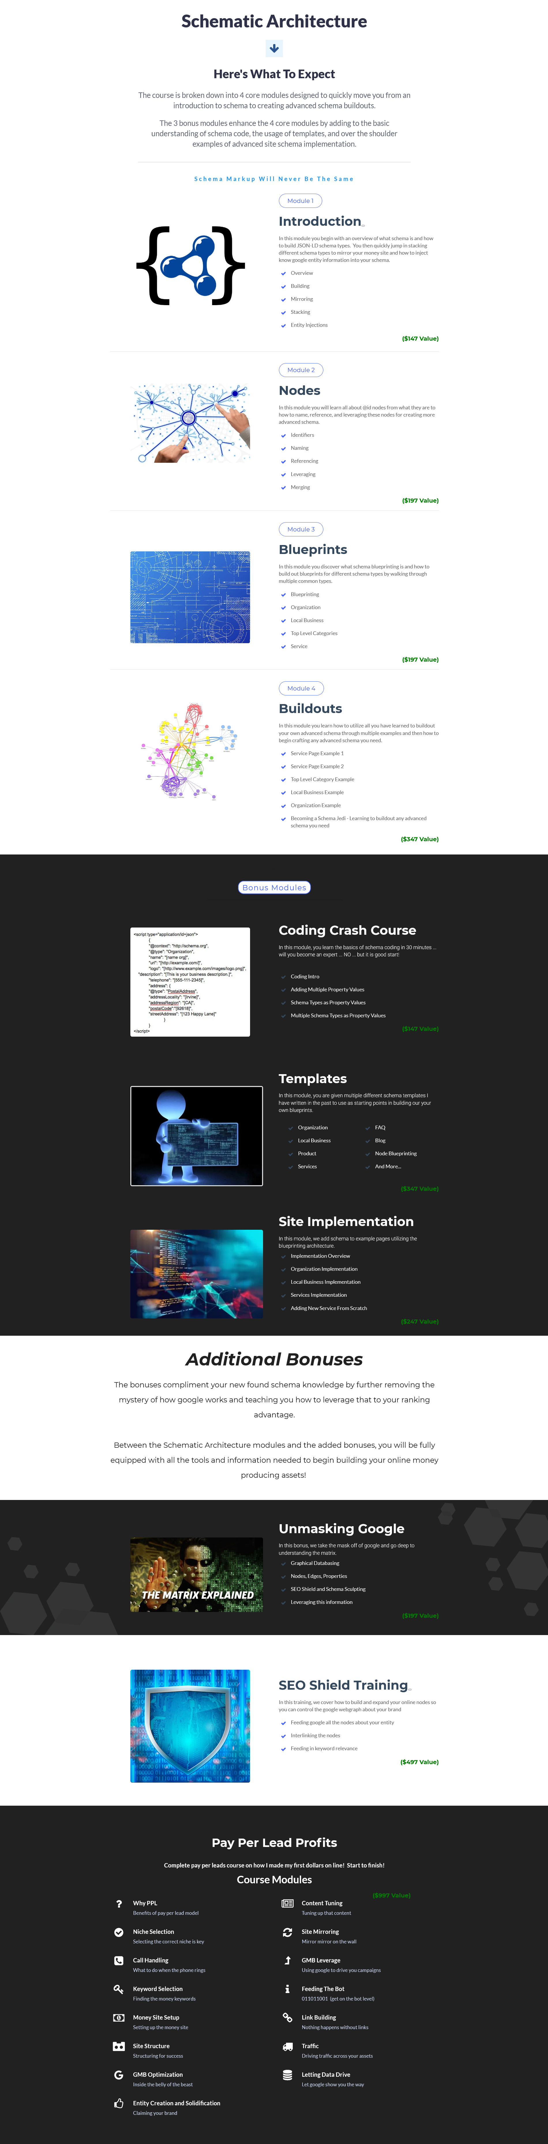Click the ($347 Value) text under Buildouts
548x2144 pixels.
420,839
